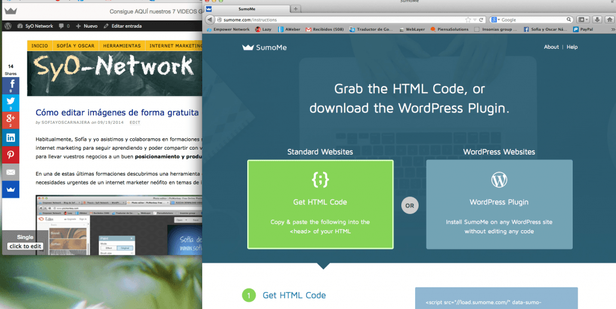The width and height of the screenshot is (616, 309).
Task: Click the About link on SumoMe
Action: click(x=551, y=47)
